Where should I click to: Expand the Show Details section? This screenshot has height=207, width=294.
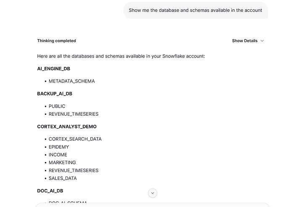[x=244, y=41]
